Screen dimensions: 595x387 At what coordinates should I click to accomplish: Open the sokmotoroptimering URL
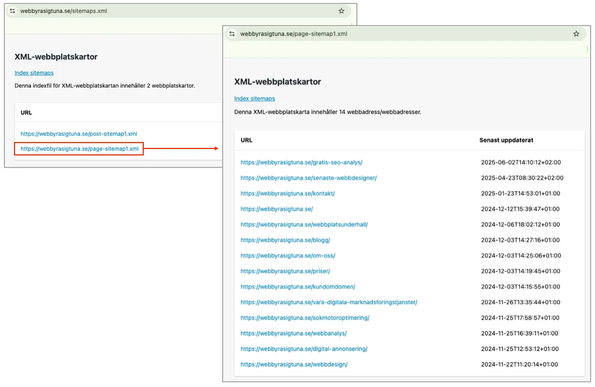click(305, 318)
